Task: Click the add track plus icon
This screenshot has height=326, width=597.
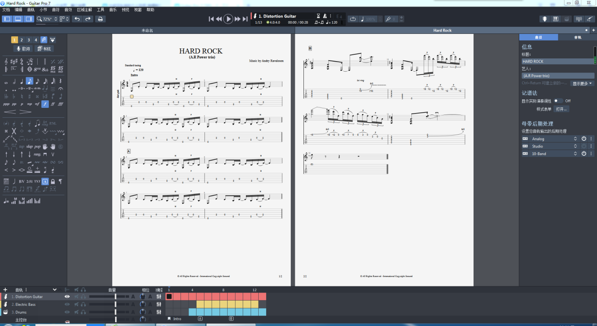Action: click(5, 289)
